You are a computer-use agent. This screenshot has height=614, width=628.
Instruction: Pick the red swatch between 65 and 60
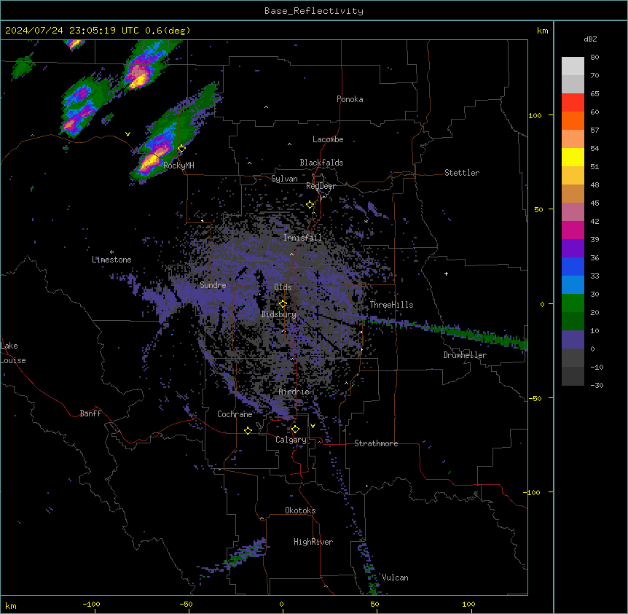coord(573,103)
